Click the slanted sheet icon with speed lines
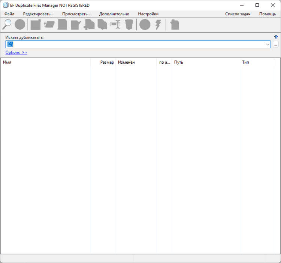 pos(49,25)
